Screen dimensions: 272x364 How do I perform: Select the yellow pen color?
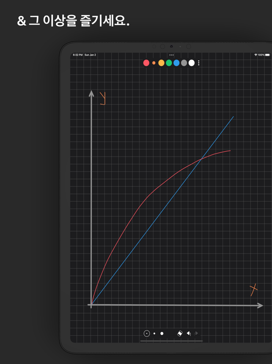coord(161,63)
